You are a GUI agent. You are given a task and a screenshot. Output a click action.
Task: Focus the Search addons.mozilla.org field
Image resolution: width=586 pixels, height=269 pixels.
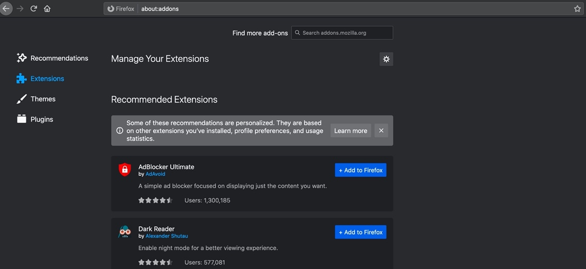(x=345, y=33)
